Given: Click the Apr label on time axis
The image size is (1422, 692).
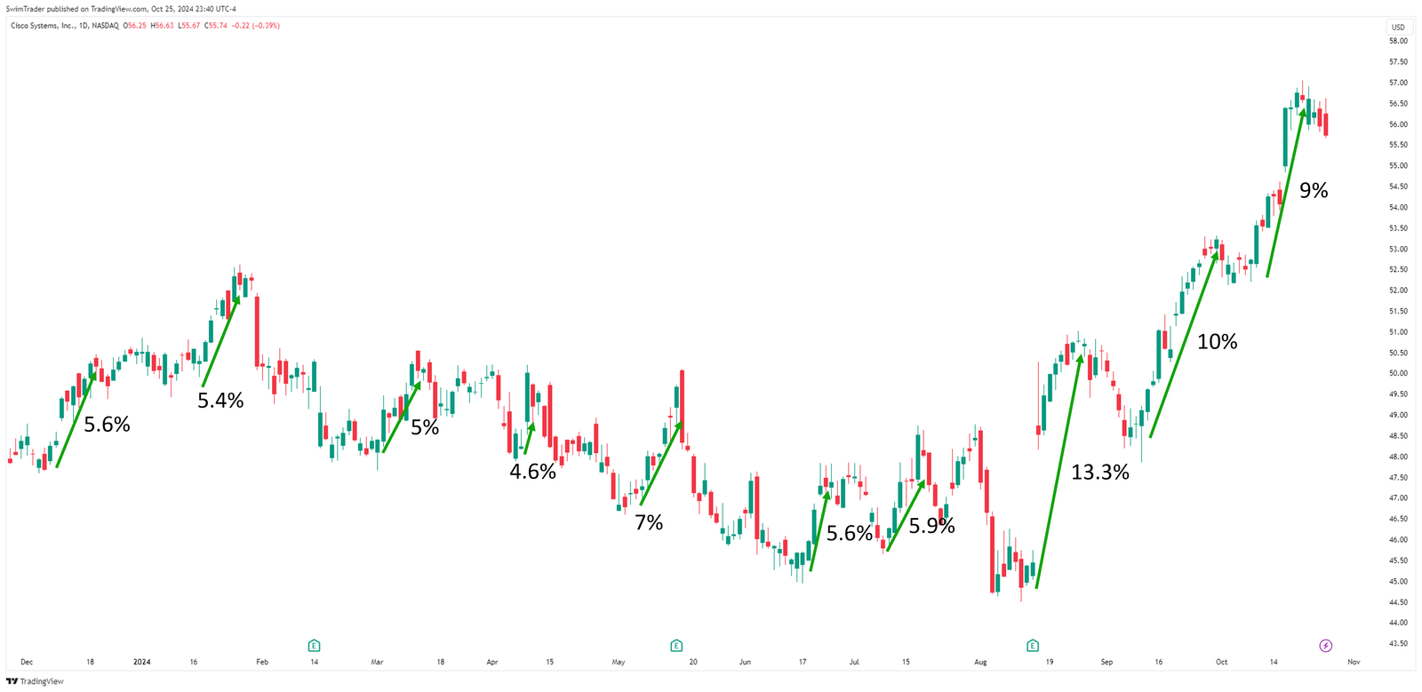Looking at the screenshot, I should pyautogui.click(x=492, y=662).
